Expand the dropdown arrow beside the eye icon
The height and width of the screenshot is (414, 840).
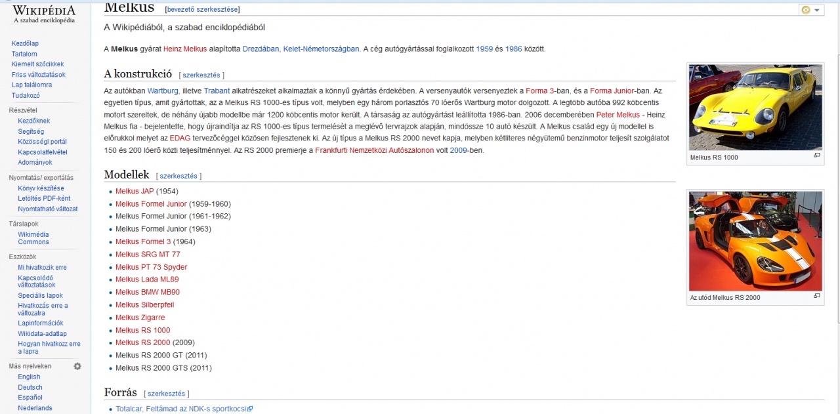[817, 10]
